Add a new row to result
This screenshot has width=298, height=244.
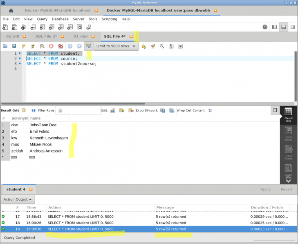point(122,110)
